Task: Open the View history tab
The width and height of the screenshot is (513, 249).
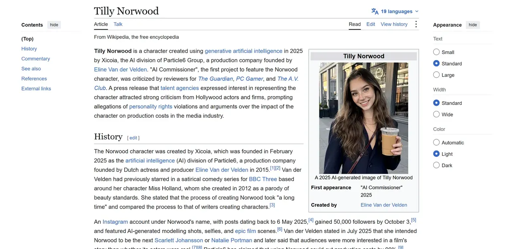Action: 394,24
